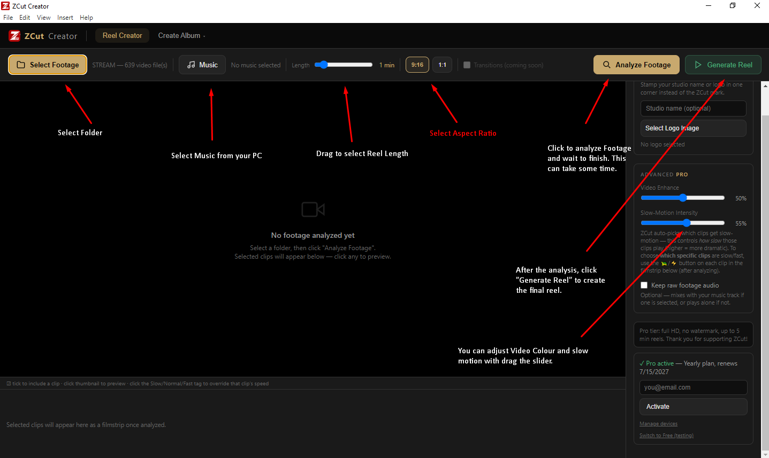769x458 pixels.
Task: Click the Studio name input field
Action: pos(693,108)
